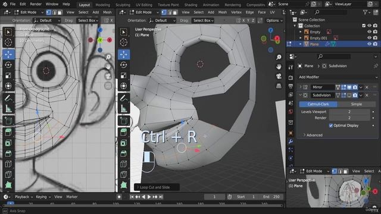Enable vertex select mode in main viewport header

(164, 12)
